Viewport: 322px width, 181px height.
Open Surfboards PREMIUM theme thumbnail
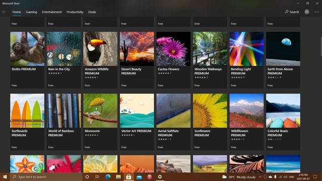(x=27, y=111)
